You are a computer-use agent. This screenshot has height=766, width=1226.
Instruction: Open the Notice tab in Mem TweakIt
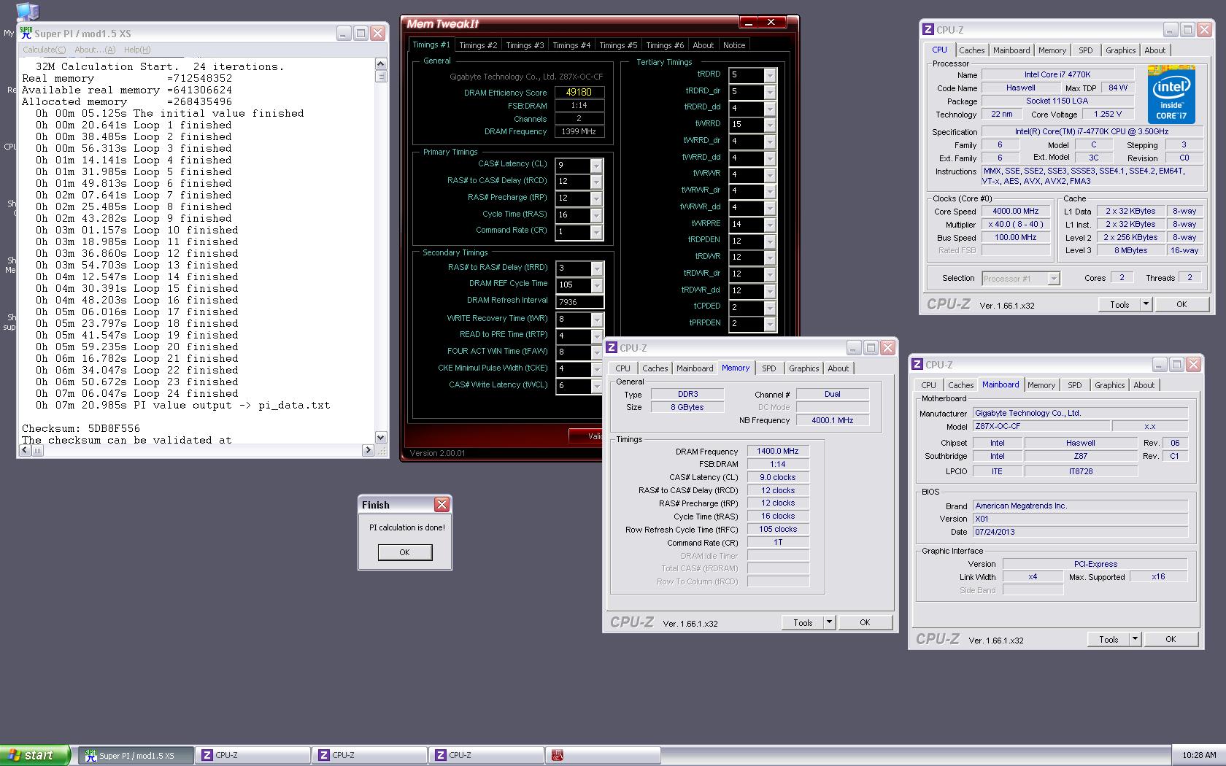click(x=734, y=45)
